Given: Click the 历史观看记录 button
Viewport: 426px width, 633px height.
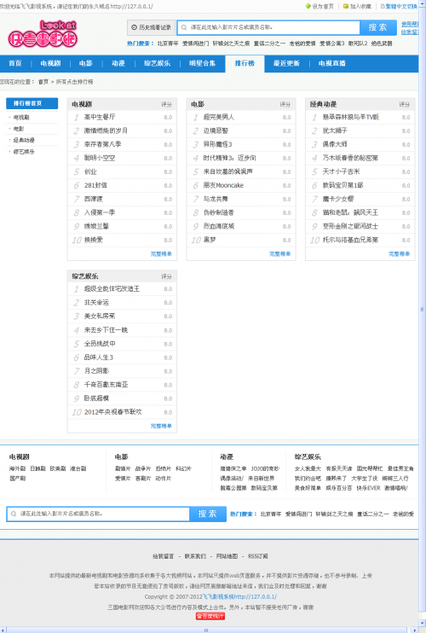Looking at the screenshot, I should click(x=151, y=27).
